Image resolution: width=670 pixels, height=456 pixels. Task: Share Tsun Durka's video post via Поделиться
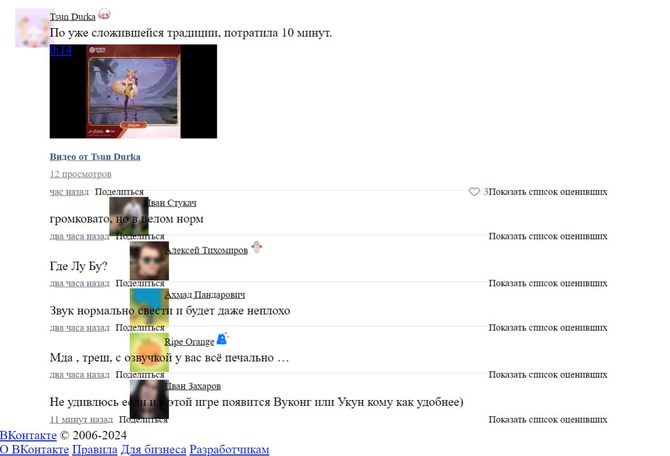119,192
